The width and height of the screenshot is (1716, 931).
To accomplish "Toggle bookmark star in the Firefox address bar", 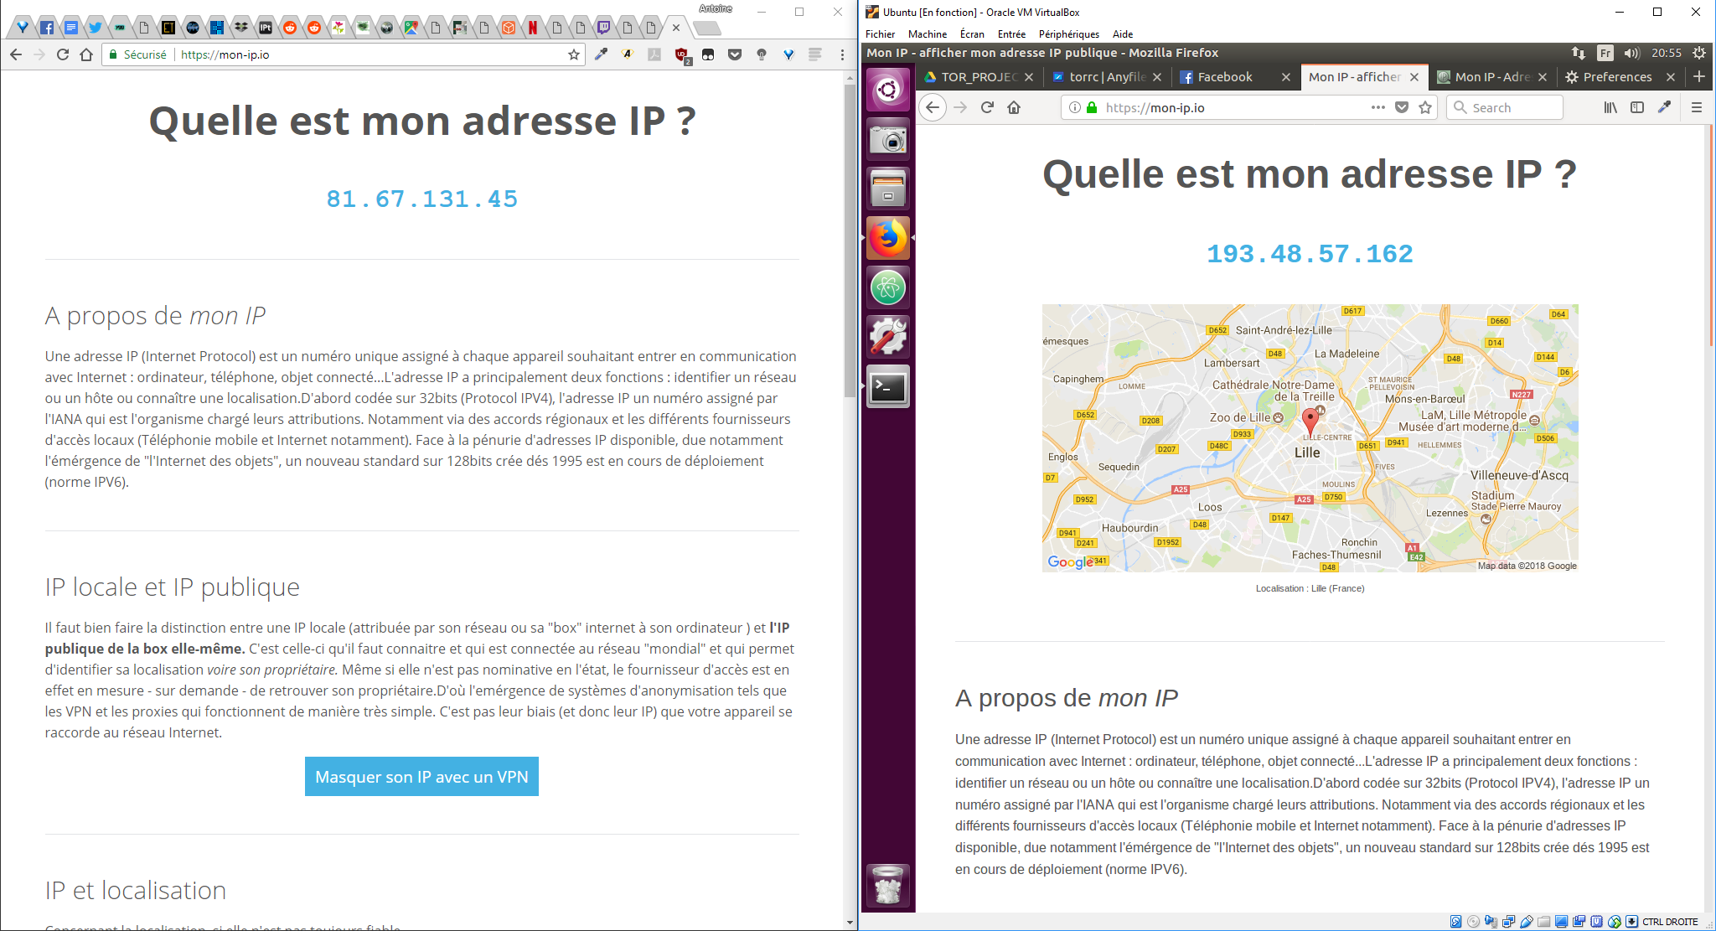I will 1425,107.
